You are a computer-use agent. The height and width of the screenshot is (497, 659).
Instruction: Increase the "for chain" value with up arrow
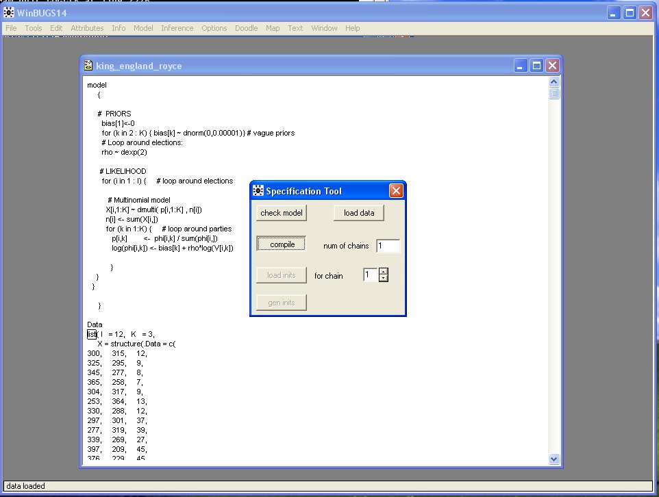tap(384, 271)
